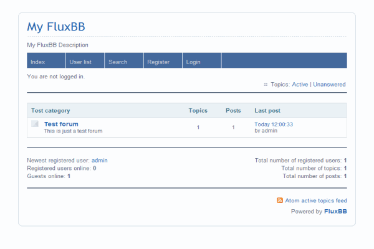Click the Test forum status icon
374x249 pixels.
35,124
